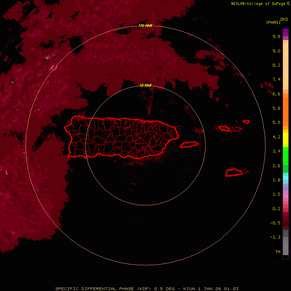This screenshot has height=291, width=291.
Task: Click the 100 NMI range ring label
Action: pos(145,26)
